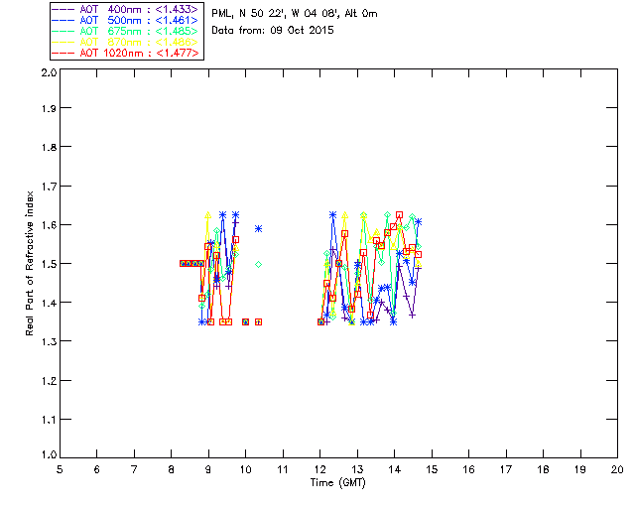Select the red dashed line sample in legend

63,53
